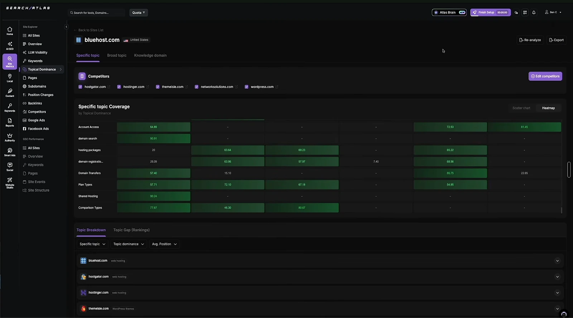This screenshot has height=318, width=573.
Task: Open the Reports sidebar icon
Action: pyautogui.click(x=10, y=123)
